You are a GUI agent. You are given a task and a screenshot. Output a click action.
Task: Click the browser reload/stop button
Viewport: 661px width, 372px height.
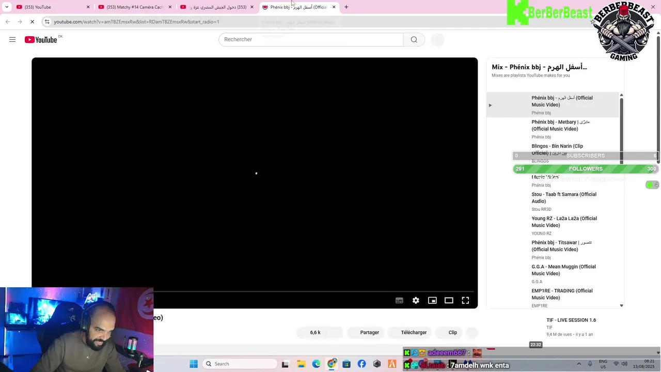[x=32, y=22]
